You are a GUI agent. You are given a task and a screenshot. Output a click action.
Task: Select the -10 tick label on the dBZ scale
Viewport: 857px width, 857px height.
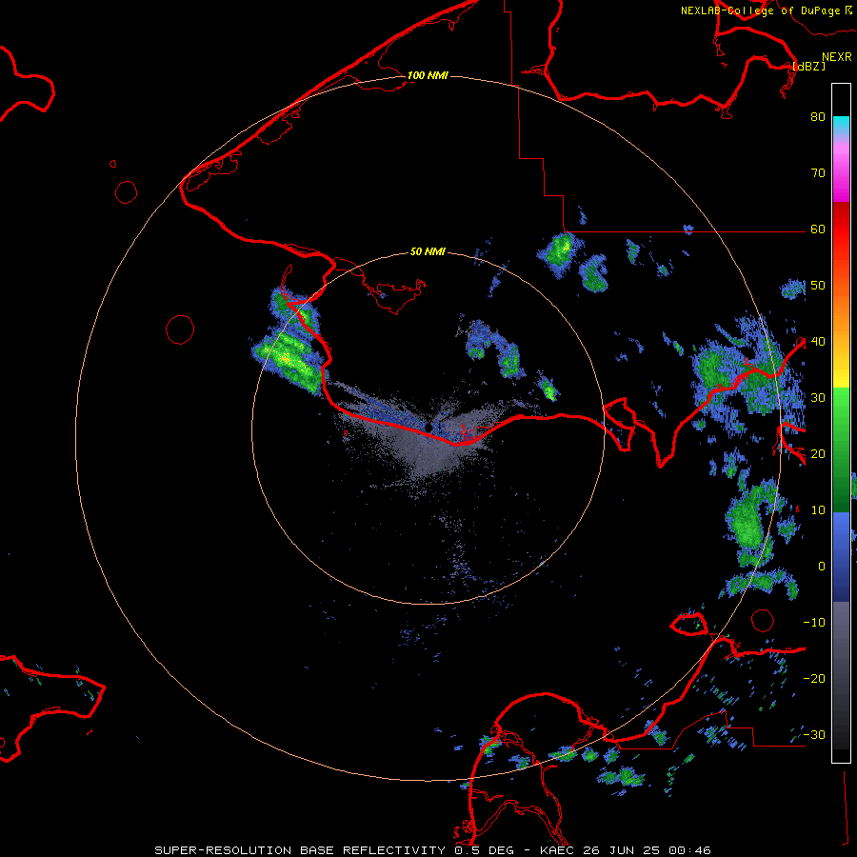(x=814, y=623)
